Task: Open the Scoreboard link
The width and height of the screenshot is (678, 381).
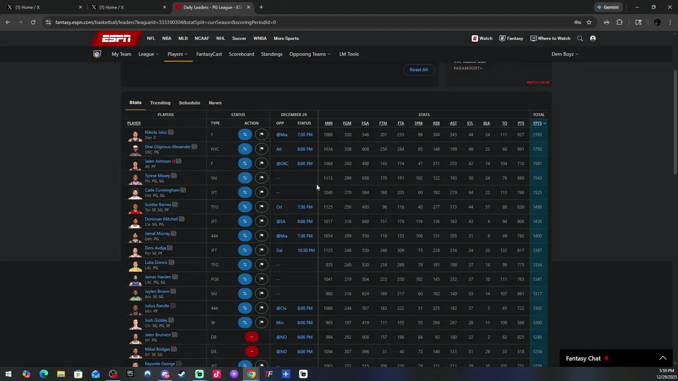Action: tap(241, 54)
